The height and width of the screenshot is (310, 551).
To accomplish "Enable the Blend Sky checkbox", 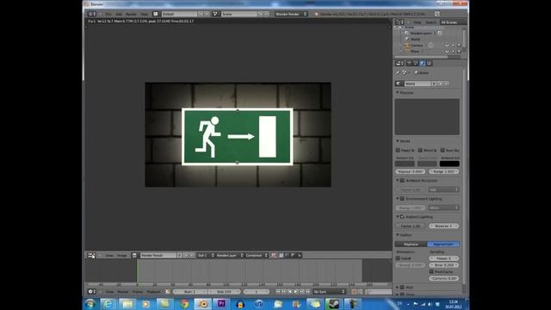I will (x=420, y=150).
